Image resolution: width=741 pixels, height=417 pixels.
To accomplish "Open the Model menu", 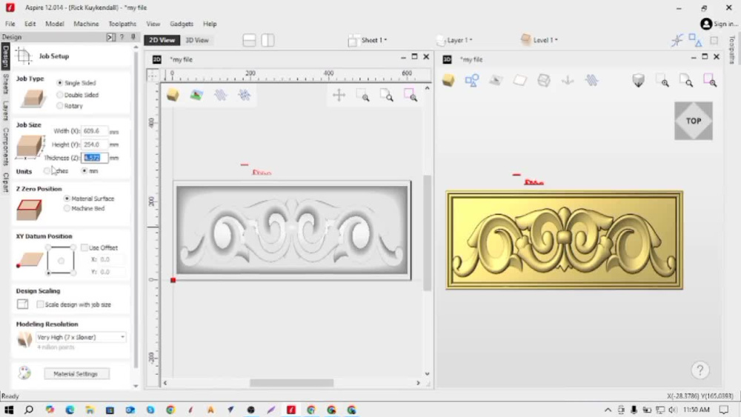I will click(55, 24).
